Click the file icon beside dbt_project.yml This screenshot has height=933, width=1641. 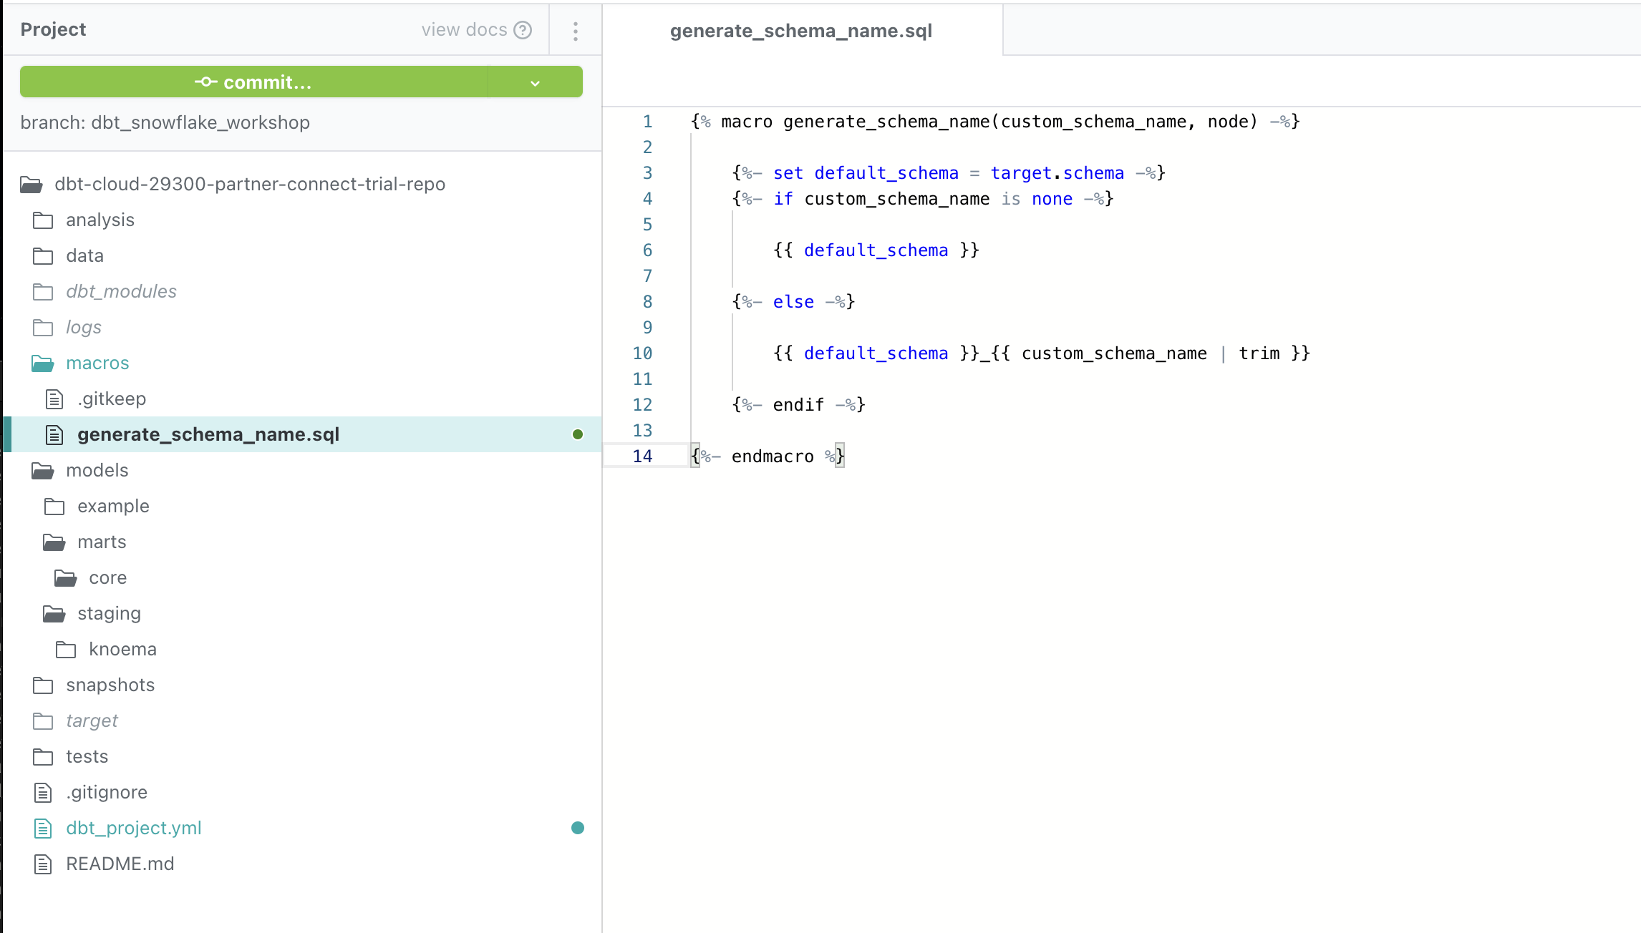(44, 828)
